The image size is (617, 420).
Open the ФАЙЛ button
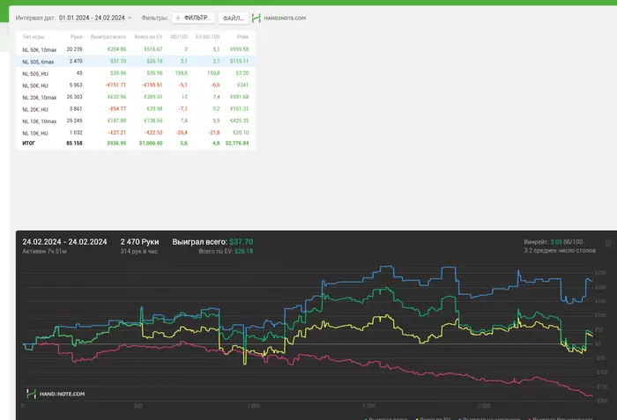click(234, 18)
